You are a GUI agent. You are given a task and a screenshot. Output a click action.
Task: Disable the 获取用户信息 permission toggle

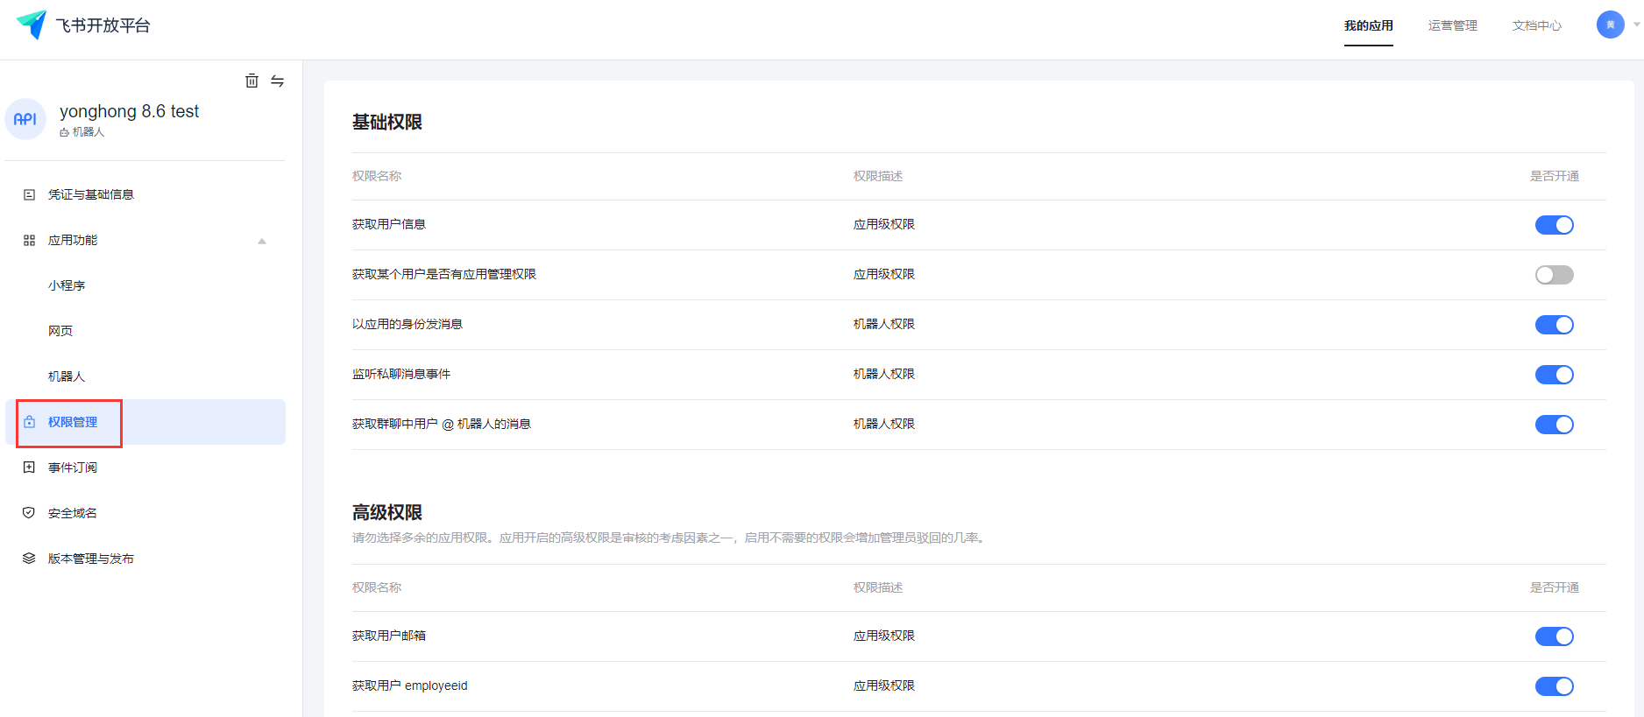coord(1554,225)
